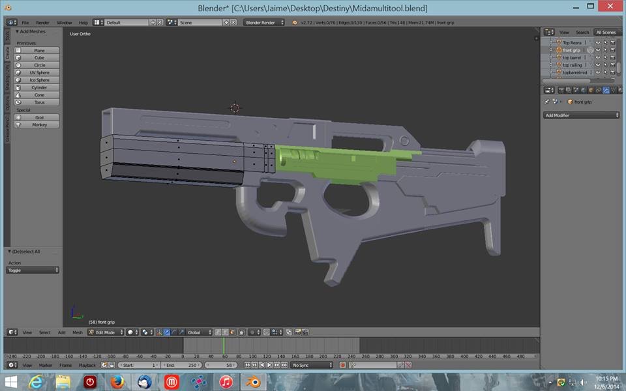Click the Modifiers properties tab icon

pyautogui.click(x=606, y=90)
